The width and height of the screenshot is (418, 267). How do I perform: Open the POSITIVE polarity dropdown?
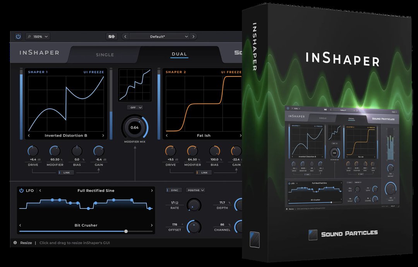pos(195,190)
